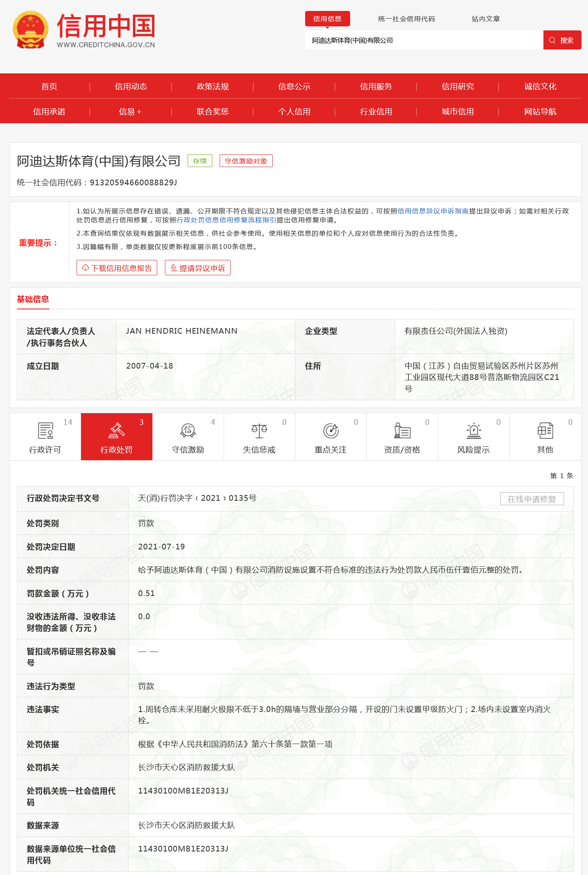Screen dimensions: 588x875
Task: Click the 在线申请修复 button
Action: pyautogui.click(x=532, y=499)
